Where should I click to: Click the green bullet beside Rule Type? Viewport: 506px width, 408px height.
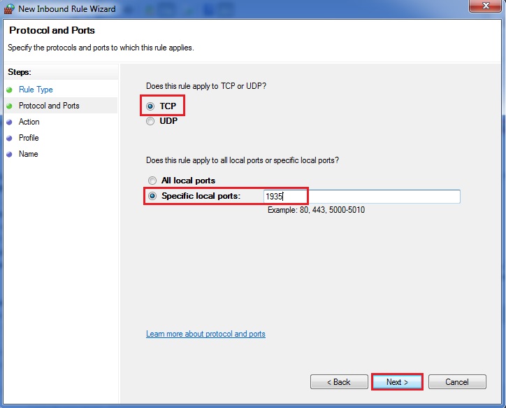coord(9,90)
